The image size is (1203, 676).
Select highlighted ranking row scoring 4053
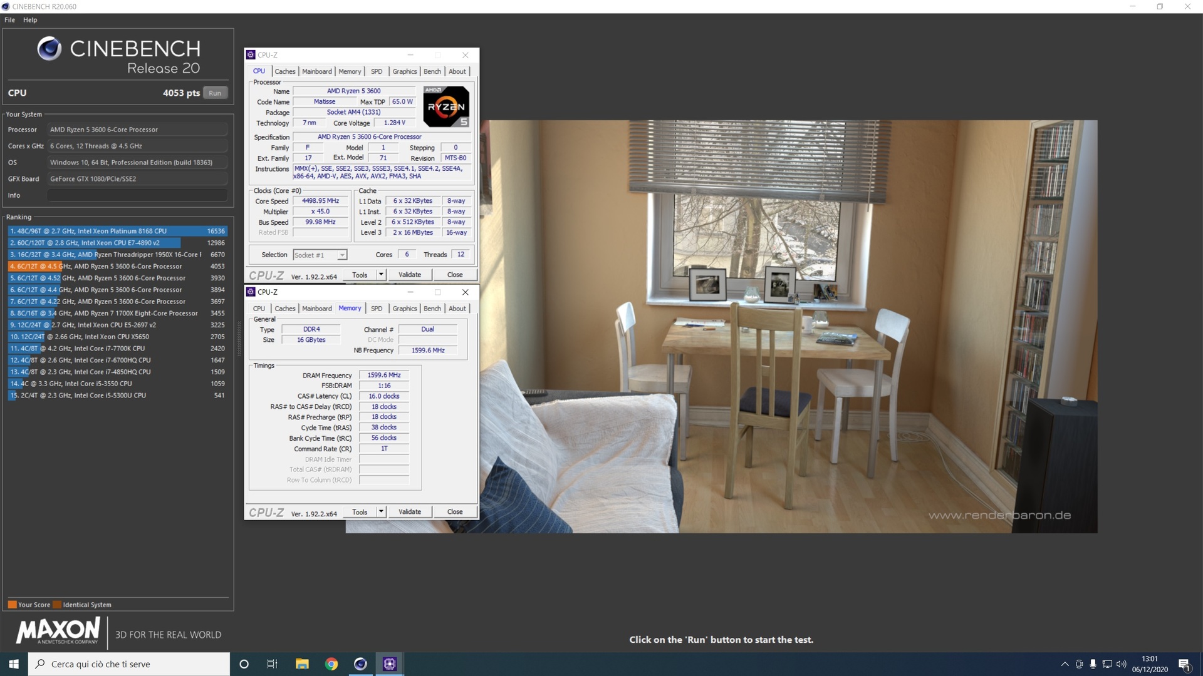117,266
